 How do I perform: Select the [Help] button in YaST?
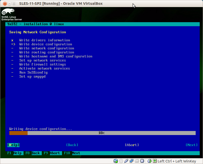[x=13, y=145]
